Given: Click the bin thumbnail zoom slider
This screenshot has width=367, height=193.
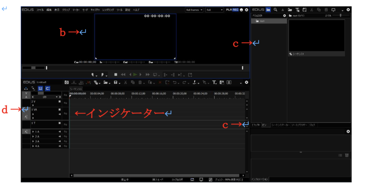Looking at the screenshot, I should coord(340,15).
